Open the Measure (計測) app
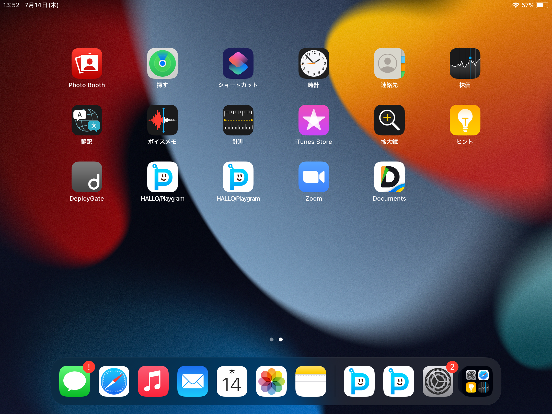 coord(238,120)
